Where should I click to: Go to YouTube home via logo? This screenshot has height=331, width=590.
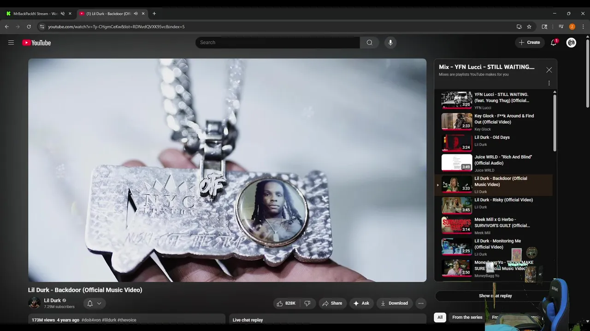(36, 43)
